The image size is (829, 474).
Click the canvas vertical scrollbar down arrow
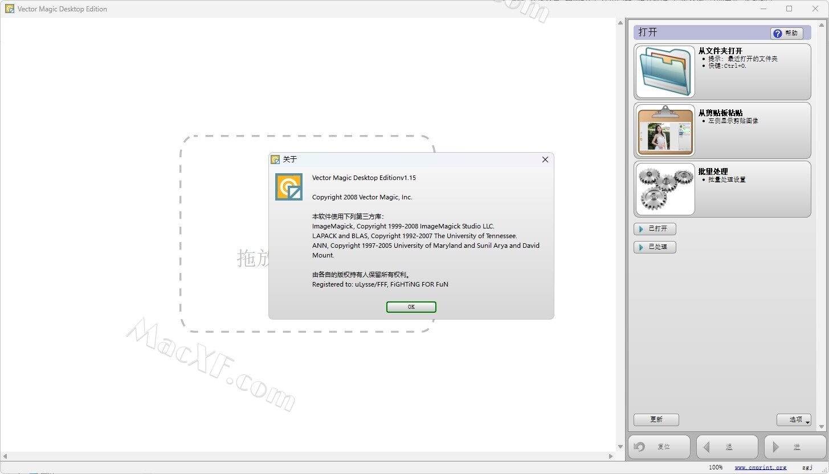click(621, 447)
